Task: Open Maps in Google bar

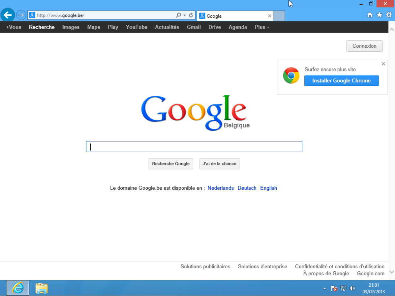Action: pos(94,27)
